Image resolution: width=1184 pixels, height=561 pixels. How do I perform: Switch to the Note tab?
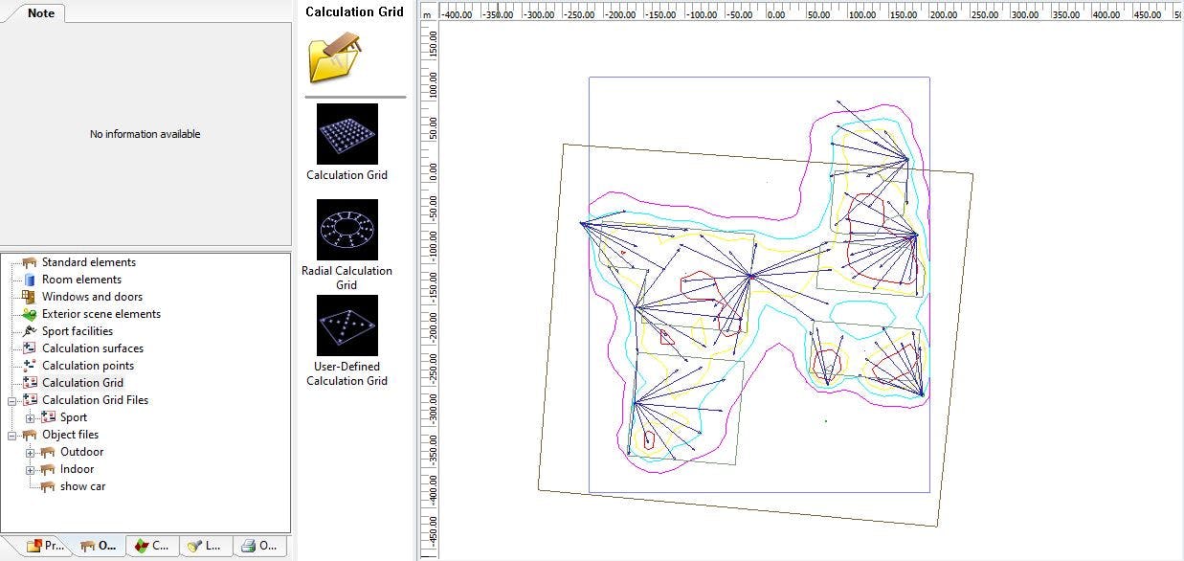(x=40, y=12)
